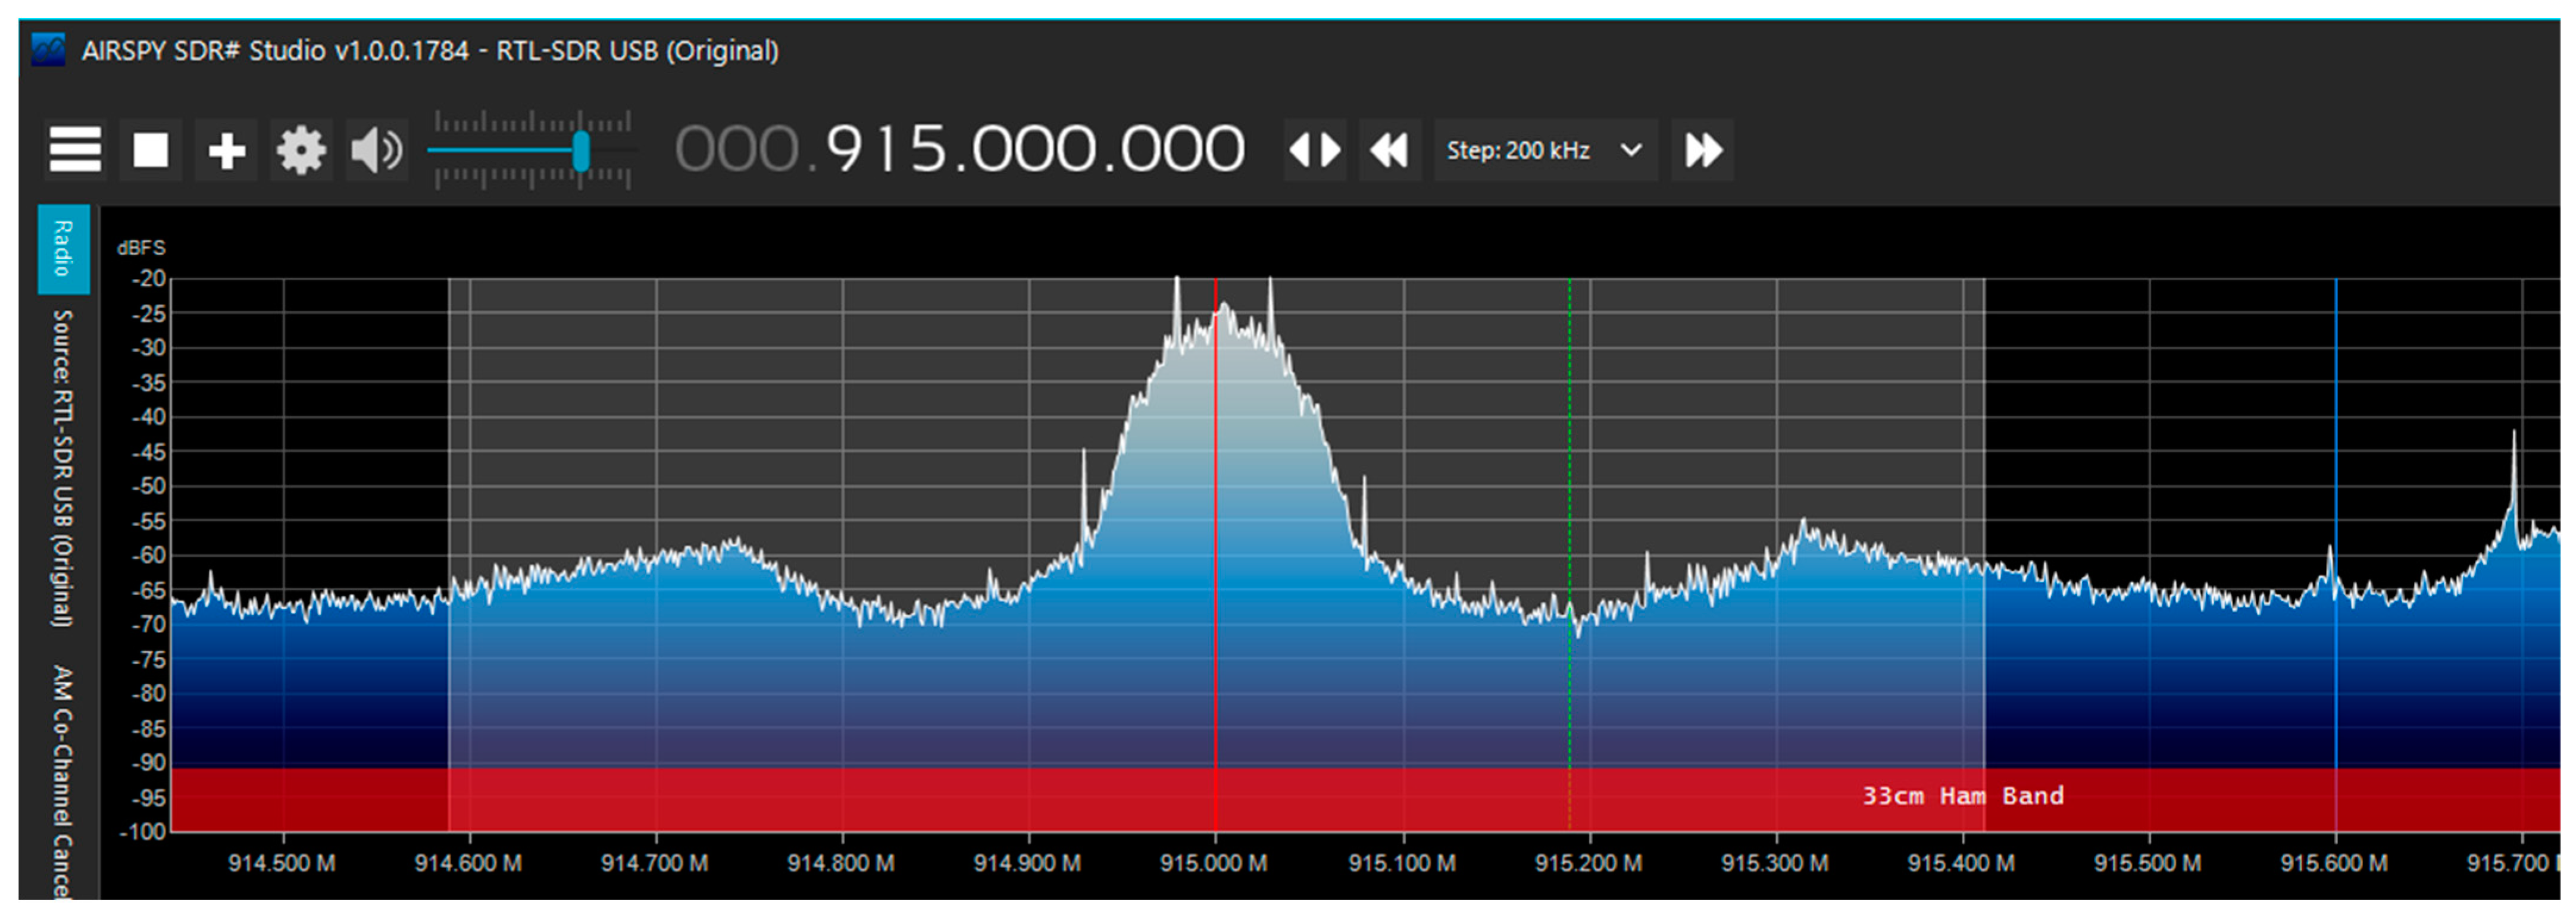Toggle the center tuning arrows icon

click(x=1314, y=150)
